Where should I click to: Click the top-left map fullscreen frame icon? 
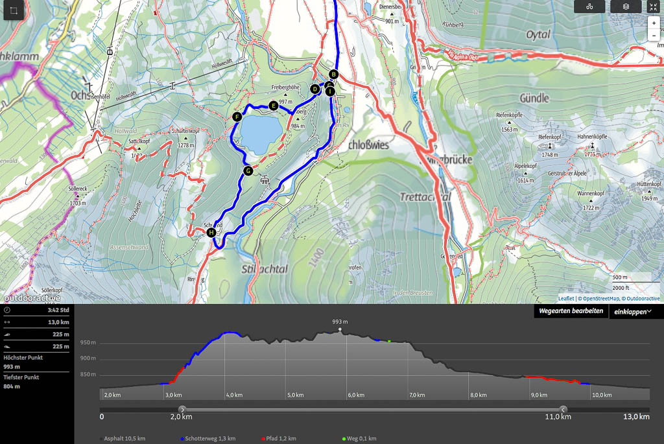14,10
